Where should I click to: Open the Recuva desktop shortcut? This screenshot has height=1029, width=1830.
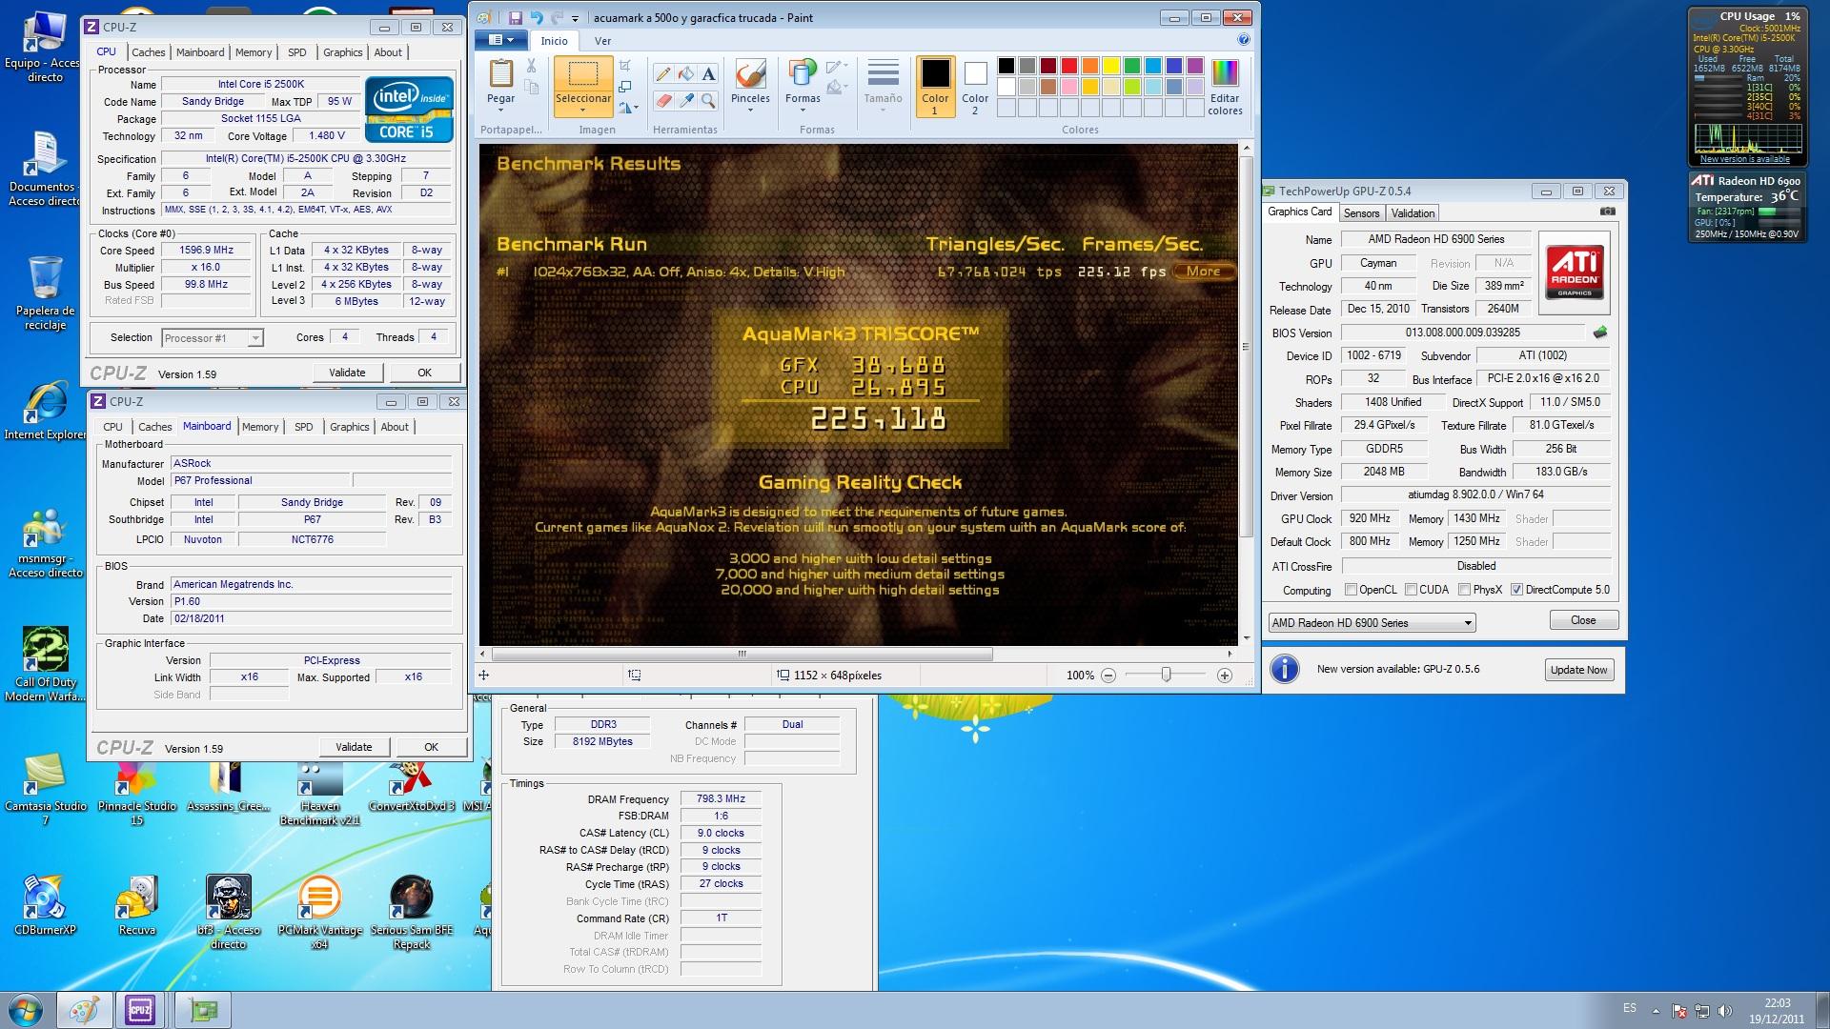pyautogui.click(x=137, y=905)
